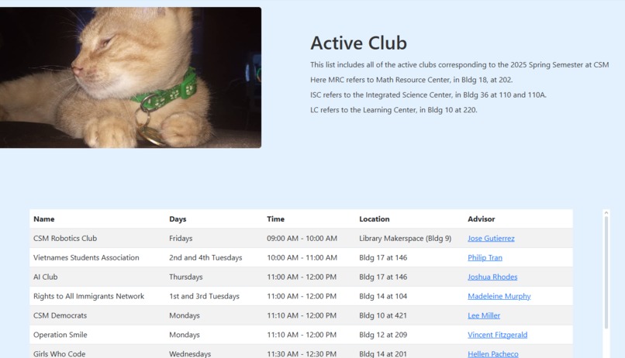The width and height of the screenshot is (625, 358).
Task: Click 09:00 AM - 10:00 AM time cell
Action: 302,238
